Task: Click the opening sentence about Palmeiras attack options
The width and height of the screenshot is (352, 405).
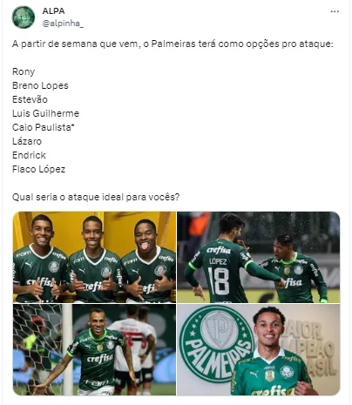Action: click(x=173, y=44)
